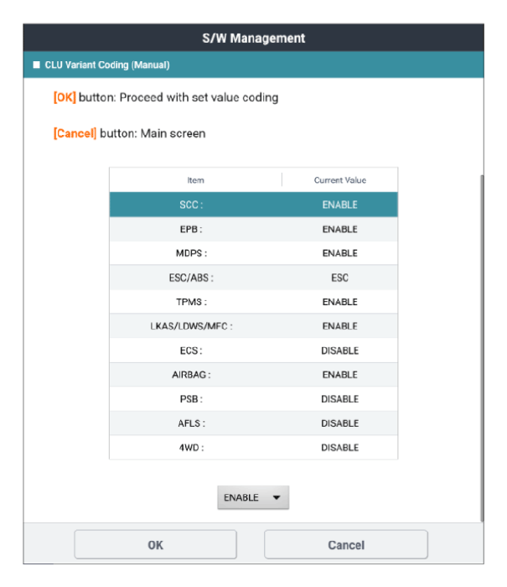Select the SCC row
The height and width of the screenshot is (587, 507).
253,205
